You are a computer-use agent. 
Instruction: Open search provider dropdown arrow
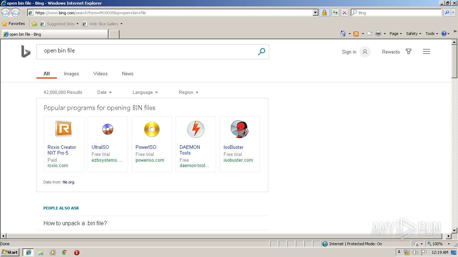click(454, 12)
